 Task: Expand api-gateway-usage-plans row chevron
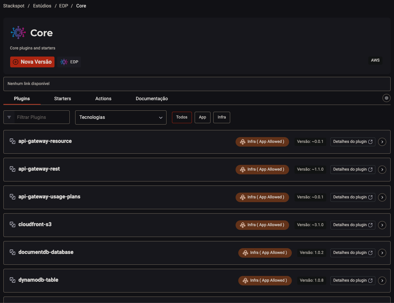tap(382, 197)
